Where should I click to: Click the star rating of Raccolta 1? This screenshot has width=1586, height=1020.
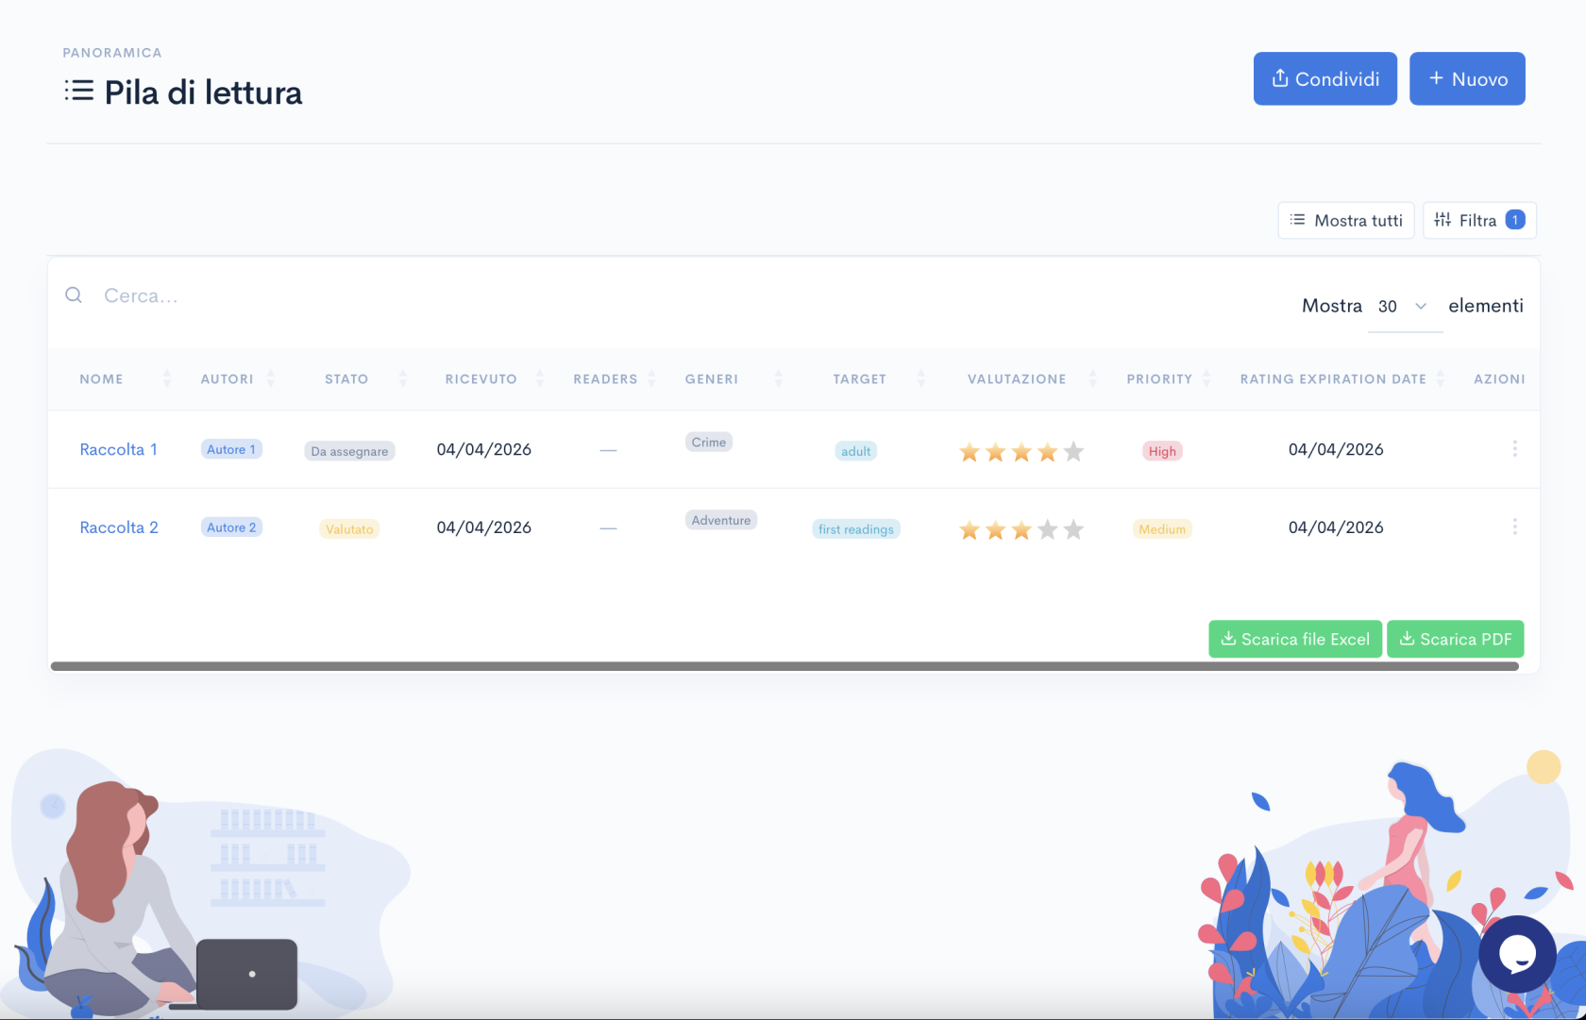(x=1021, y=452)
